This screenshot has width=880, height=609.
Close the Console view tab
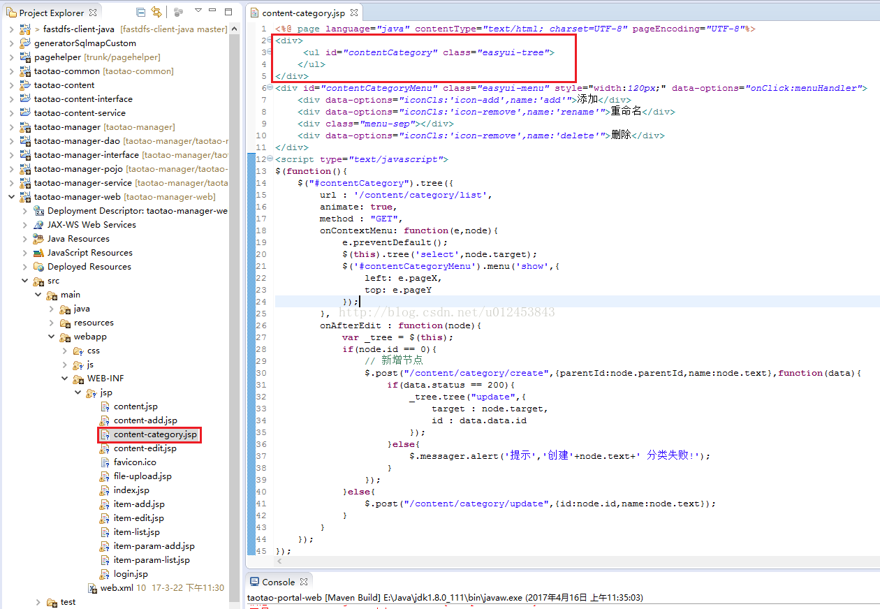click(x=304, y=582)
